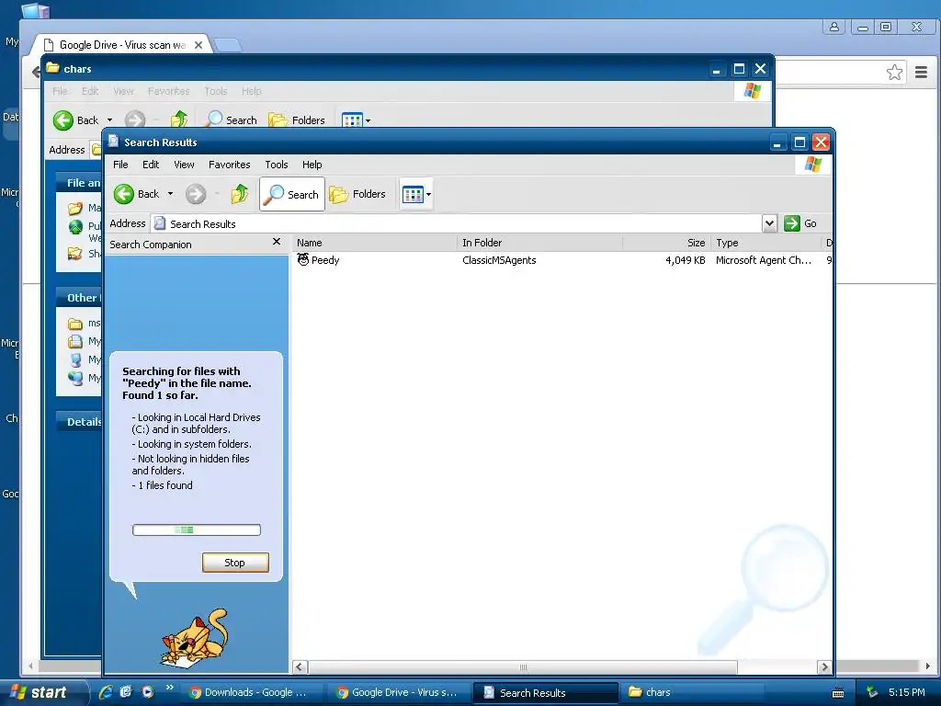Click Chrome user profile icon
941x706 pixels.
coord(834,27)
